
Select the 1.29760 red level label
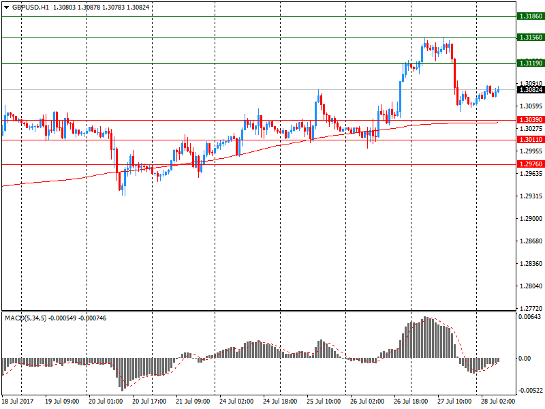click(531, 164)
